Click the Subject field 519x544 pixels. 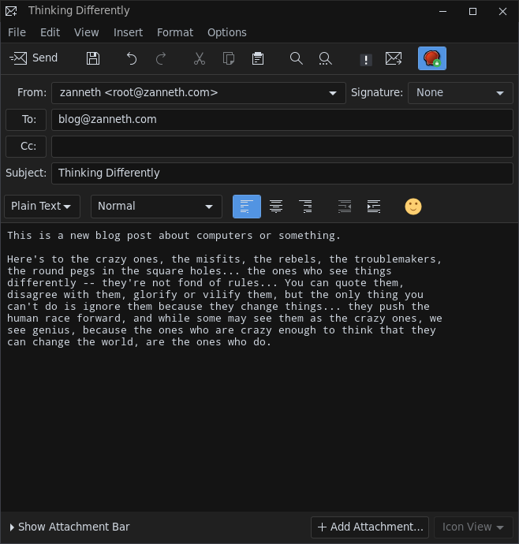[282, 173]
